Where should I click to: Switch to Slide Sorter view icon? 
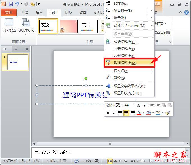(115, 161)
